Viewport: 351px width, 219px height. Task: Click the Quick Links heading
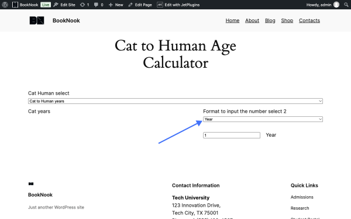[304, 185]
